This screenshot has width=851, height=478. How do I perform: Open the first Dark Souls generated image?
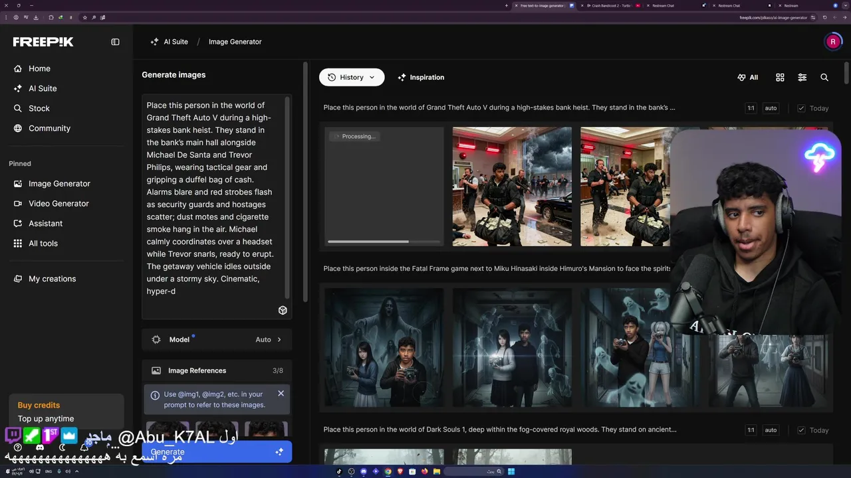[x=384, y=457]
